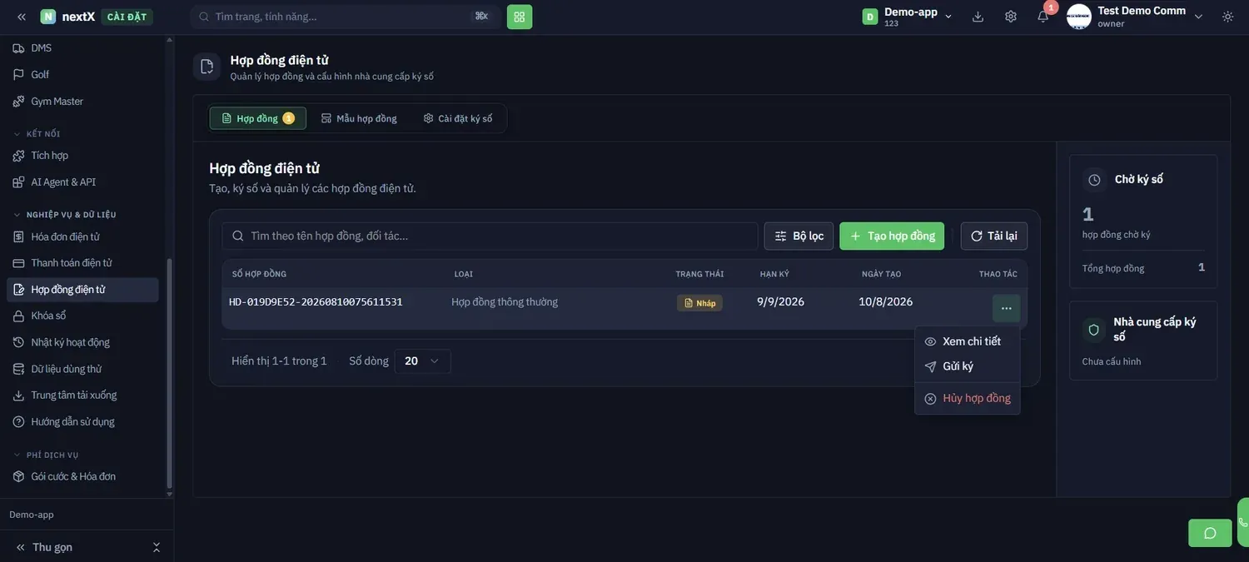The height and width of the screenshot is (562, 1249).
Task: Click Tạo hợp đồng button
Action: tap(892, 236)
